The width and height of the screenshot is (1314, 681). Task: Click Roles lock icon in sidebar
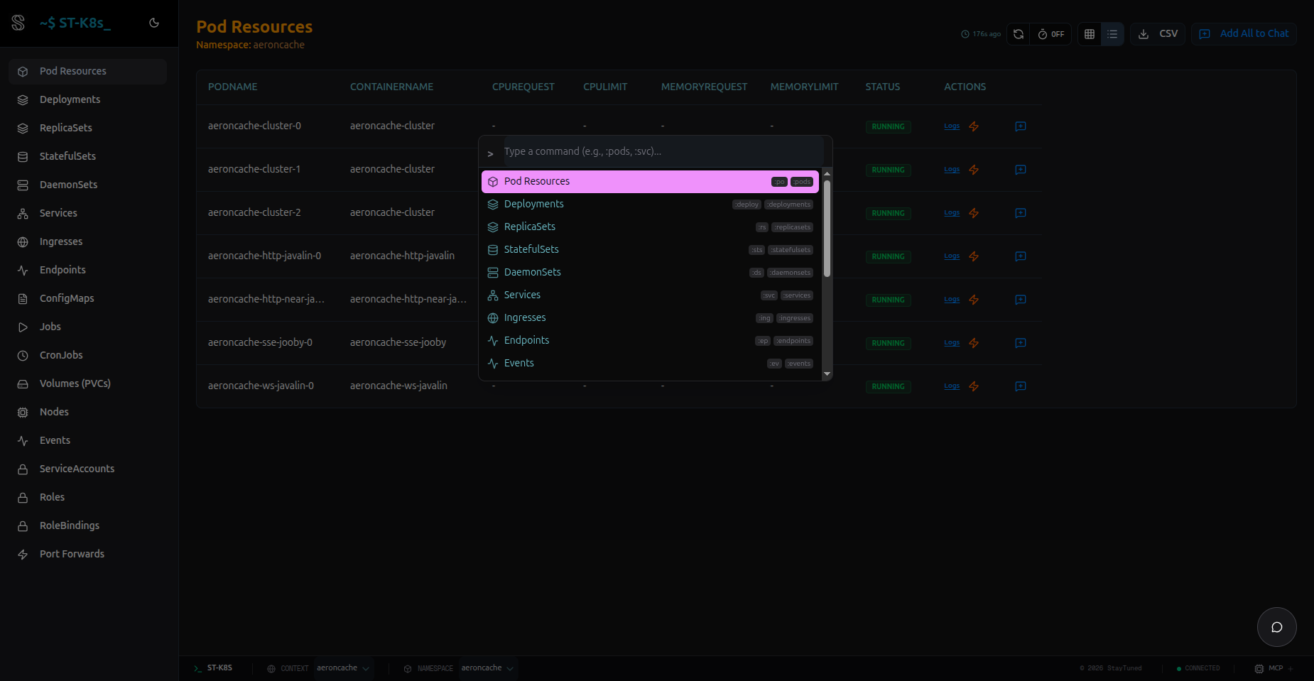click(23, 497)
